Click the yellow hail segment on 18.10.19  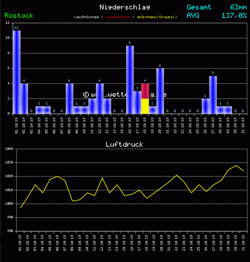(145, 106)
